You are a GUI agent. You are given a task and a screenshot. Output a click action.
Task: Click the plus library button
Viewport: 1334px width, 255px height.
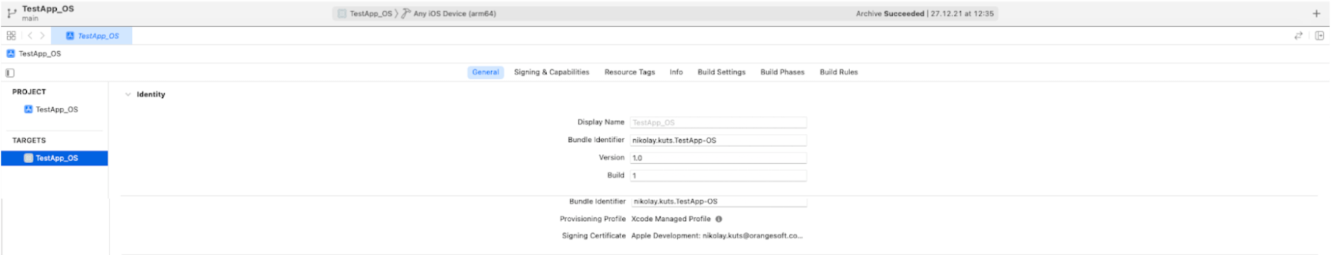[x=1316, y=13]
